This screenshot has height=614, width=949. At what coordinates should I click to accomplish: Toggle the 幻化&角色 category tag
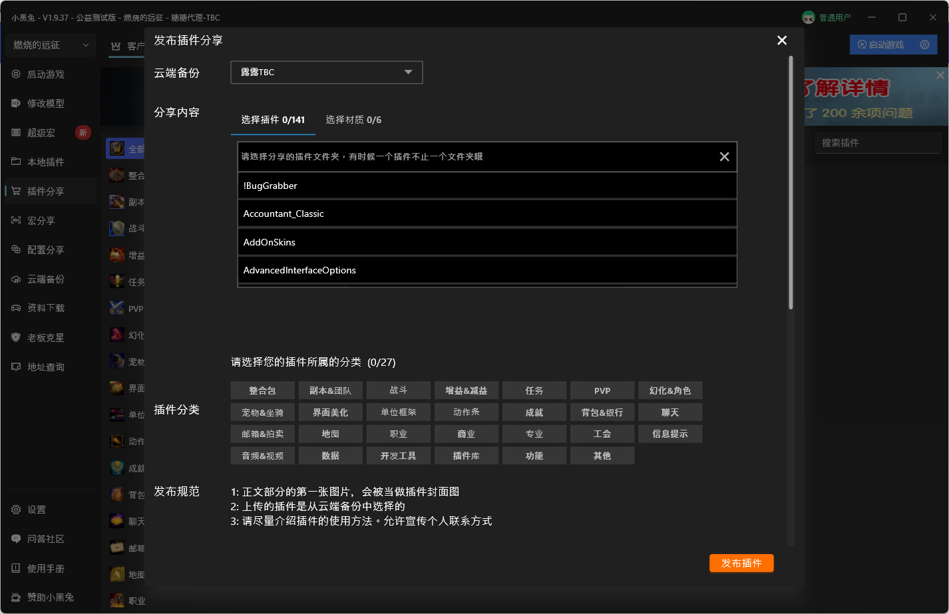670,390
